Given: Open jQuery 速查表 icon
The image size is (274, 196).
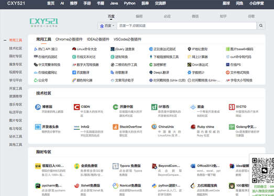Looking at the screenshot, I should click(x=112, y=49).
